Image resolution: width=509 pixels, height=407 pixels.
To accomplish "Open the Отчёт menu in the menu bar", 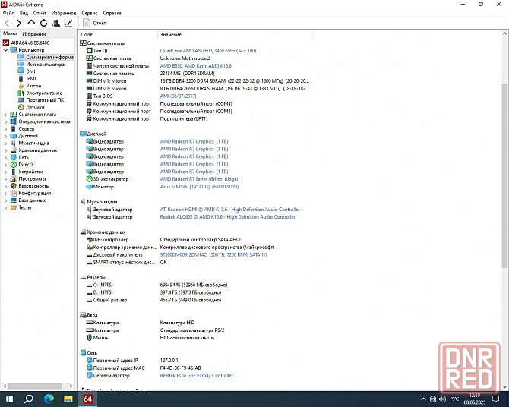I will click(x=40, y=13).
